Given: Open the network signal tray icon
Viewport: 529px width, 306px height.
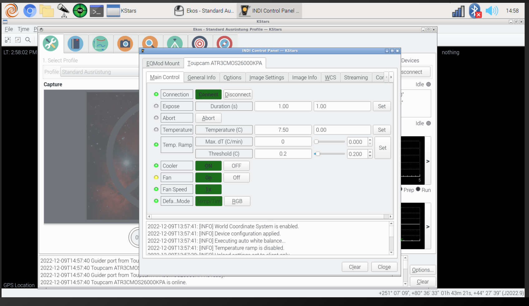Looking at the screenshot, I should [458, 12].
